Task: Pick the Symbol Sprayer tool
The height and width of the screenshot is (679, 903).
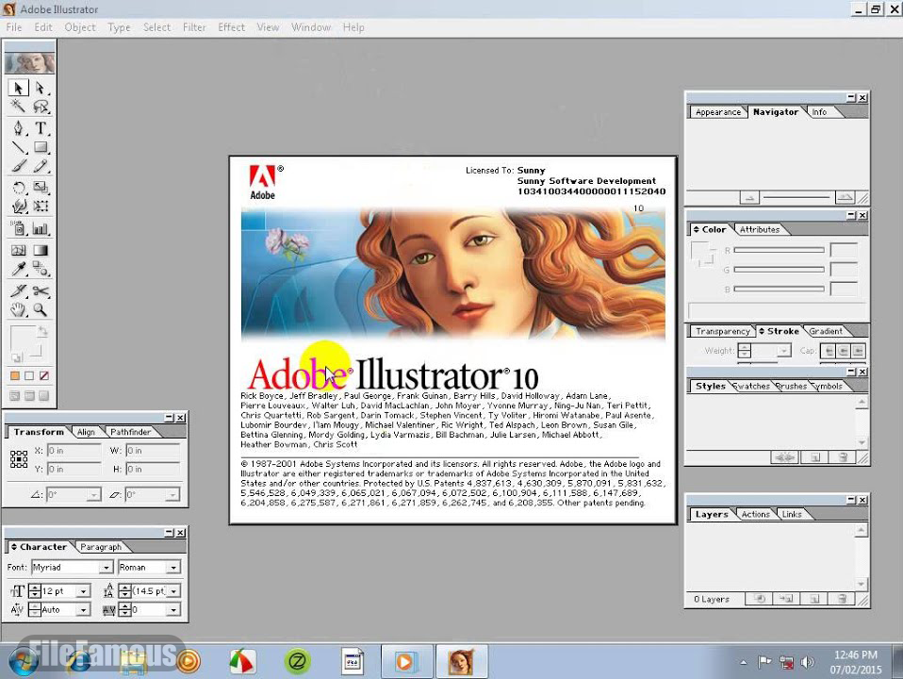Action: (19, 229)
